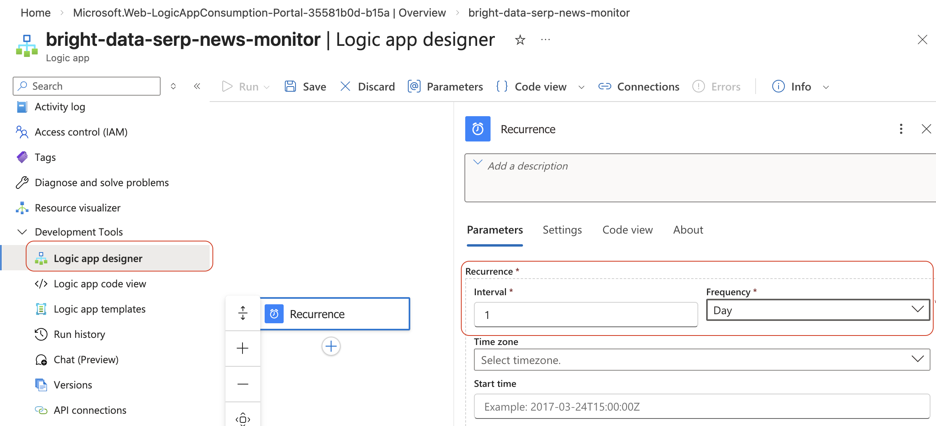Select the Recurrence trigger node on canvas
936x426 pixels.
click(335, 314)
